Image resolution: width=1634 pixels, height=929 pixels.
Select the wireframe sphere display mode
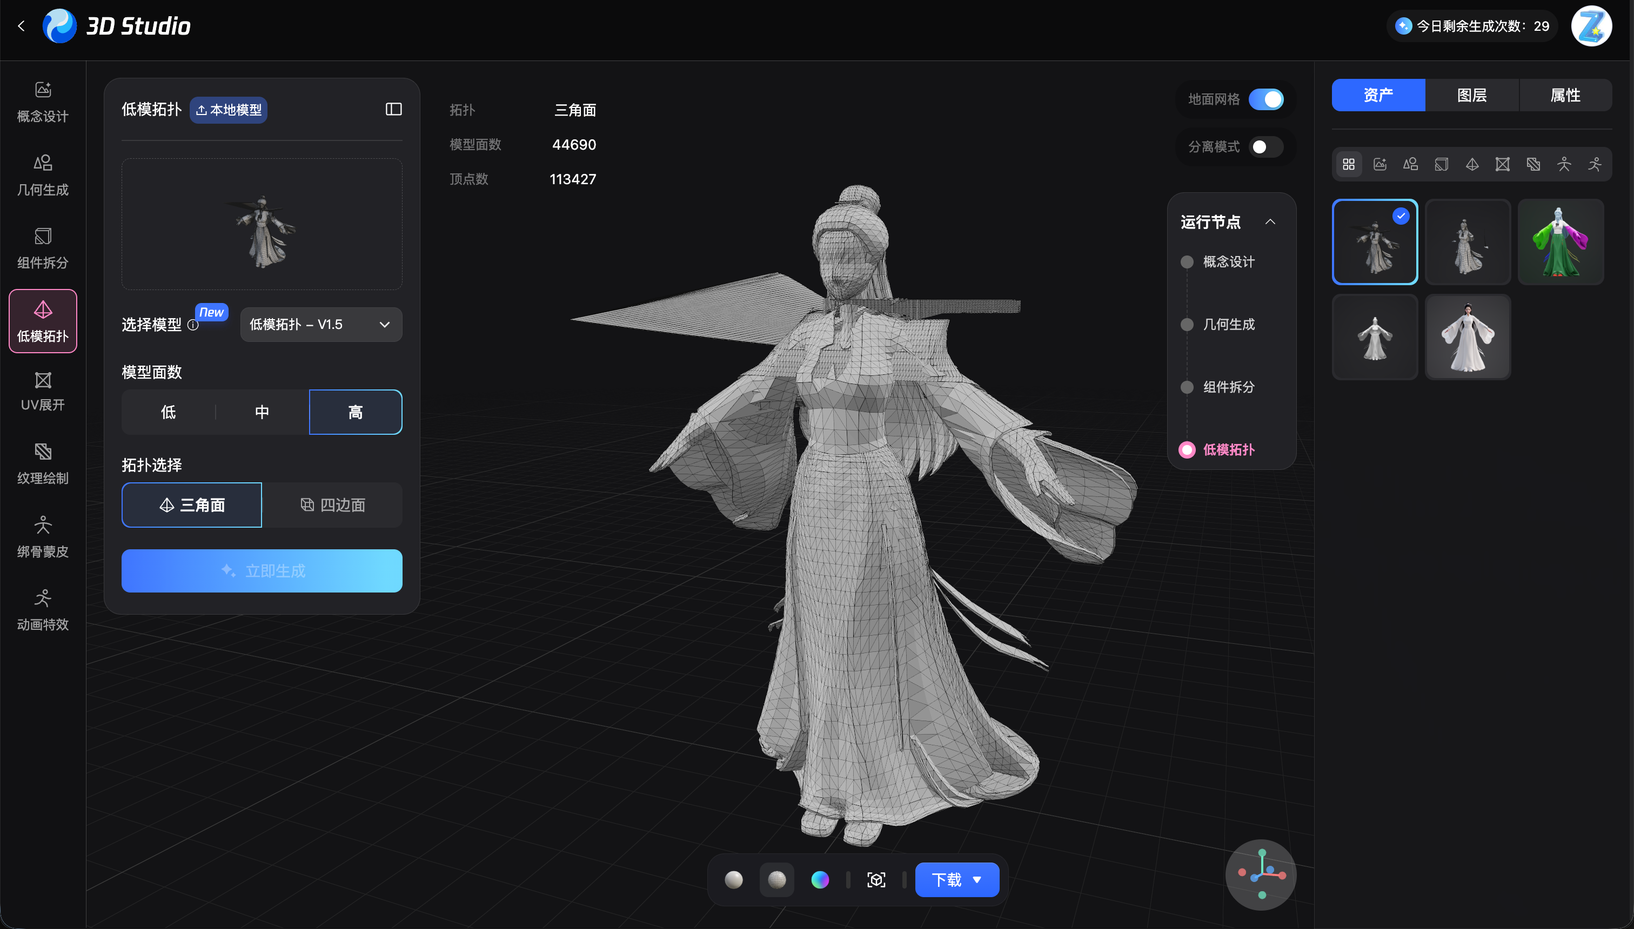pyautogui.click(x=777, y=880)
